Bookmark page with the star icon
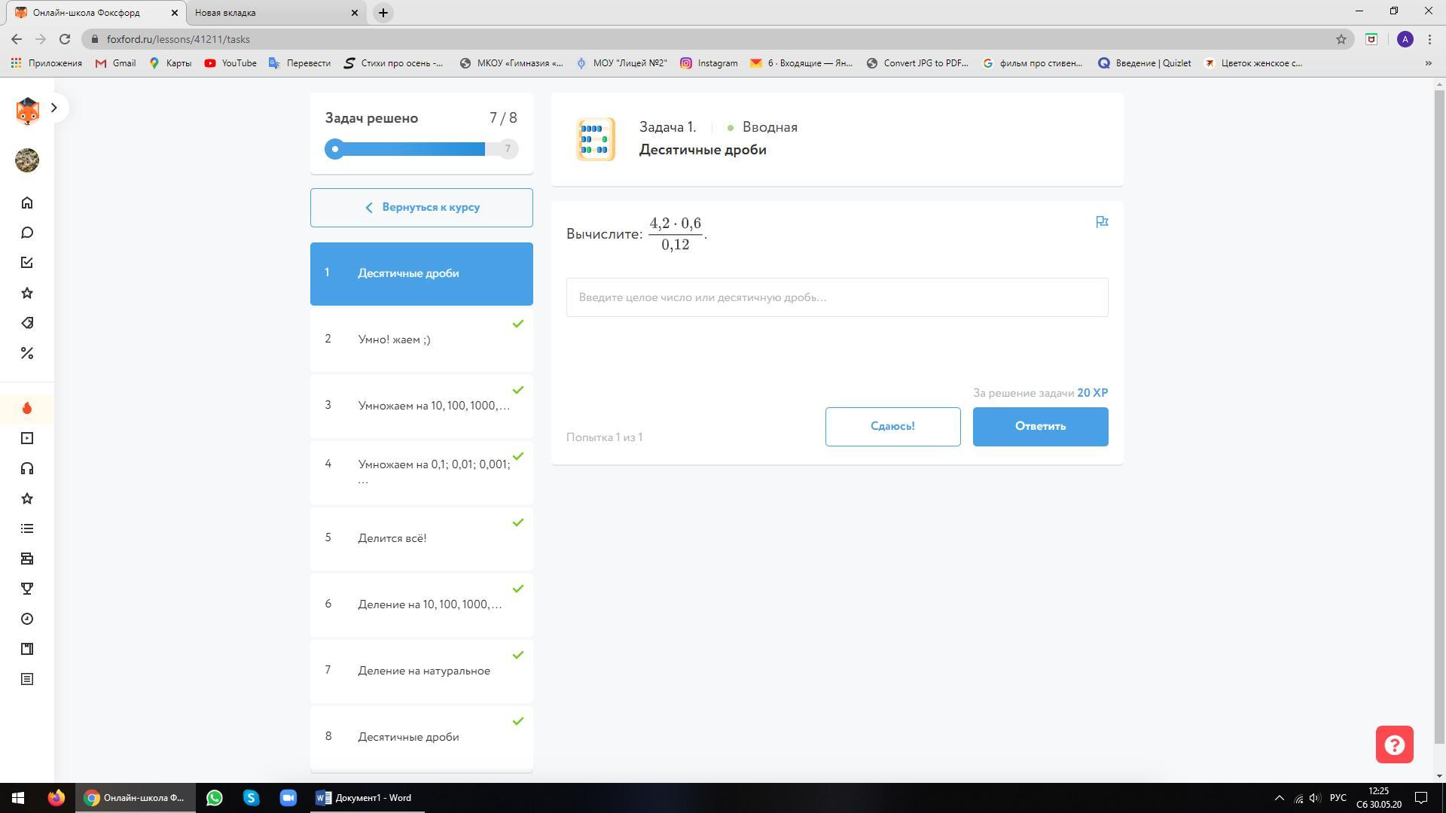Viewport: 1446px width, 813px height. [1341, 39]
